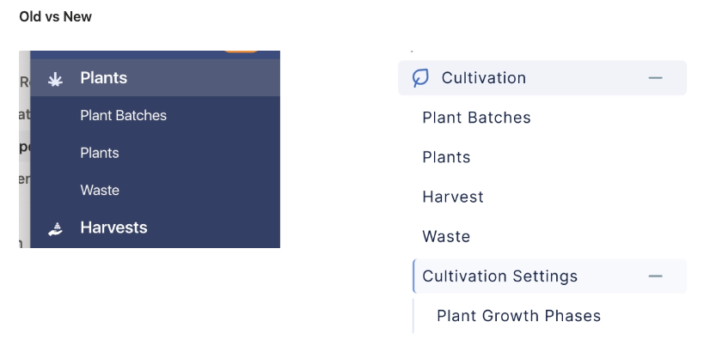Click the Cultivation menu header label
The image size is (716, 364).
point(484,78)
